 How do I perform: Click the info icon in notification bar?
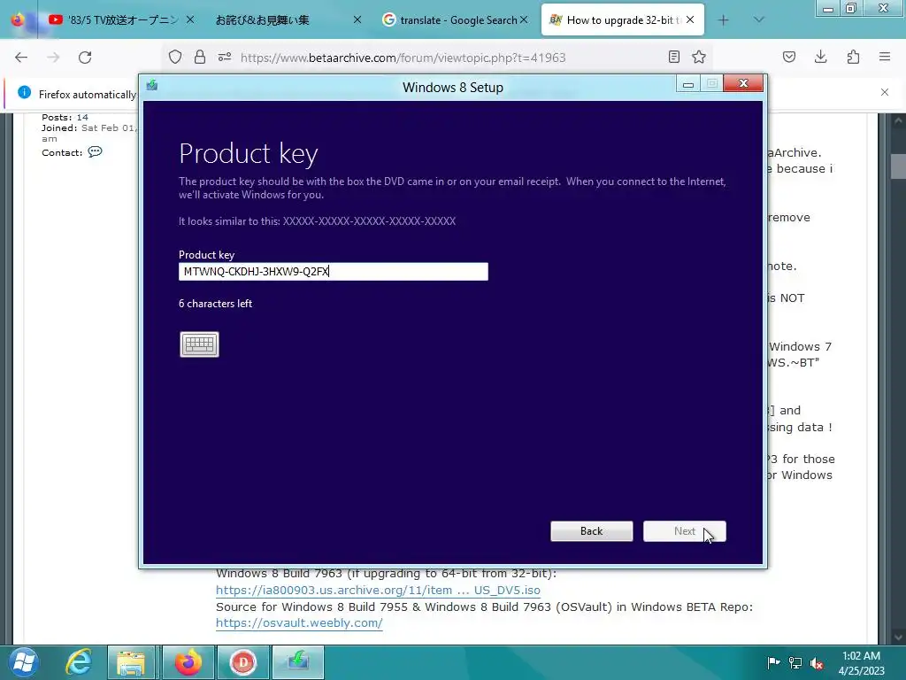click(24, 92)
